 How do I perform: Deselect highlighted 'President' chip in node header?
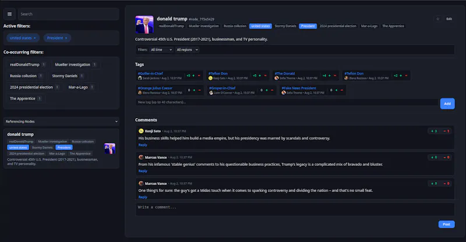[x=308, y=26]
